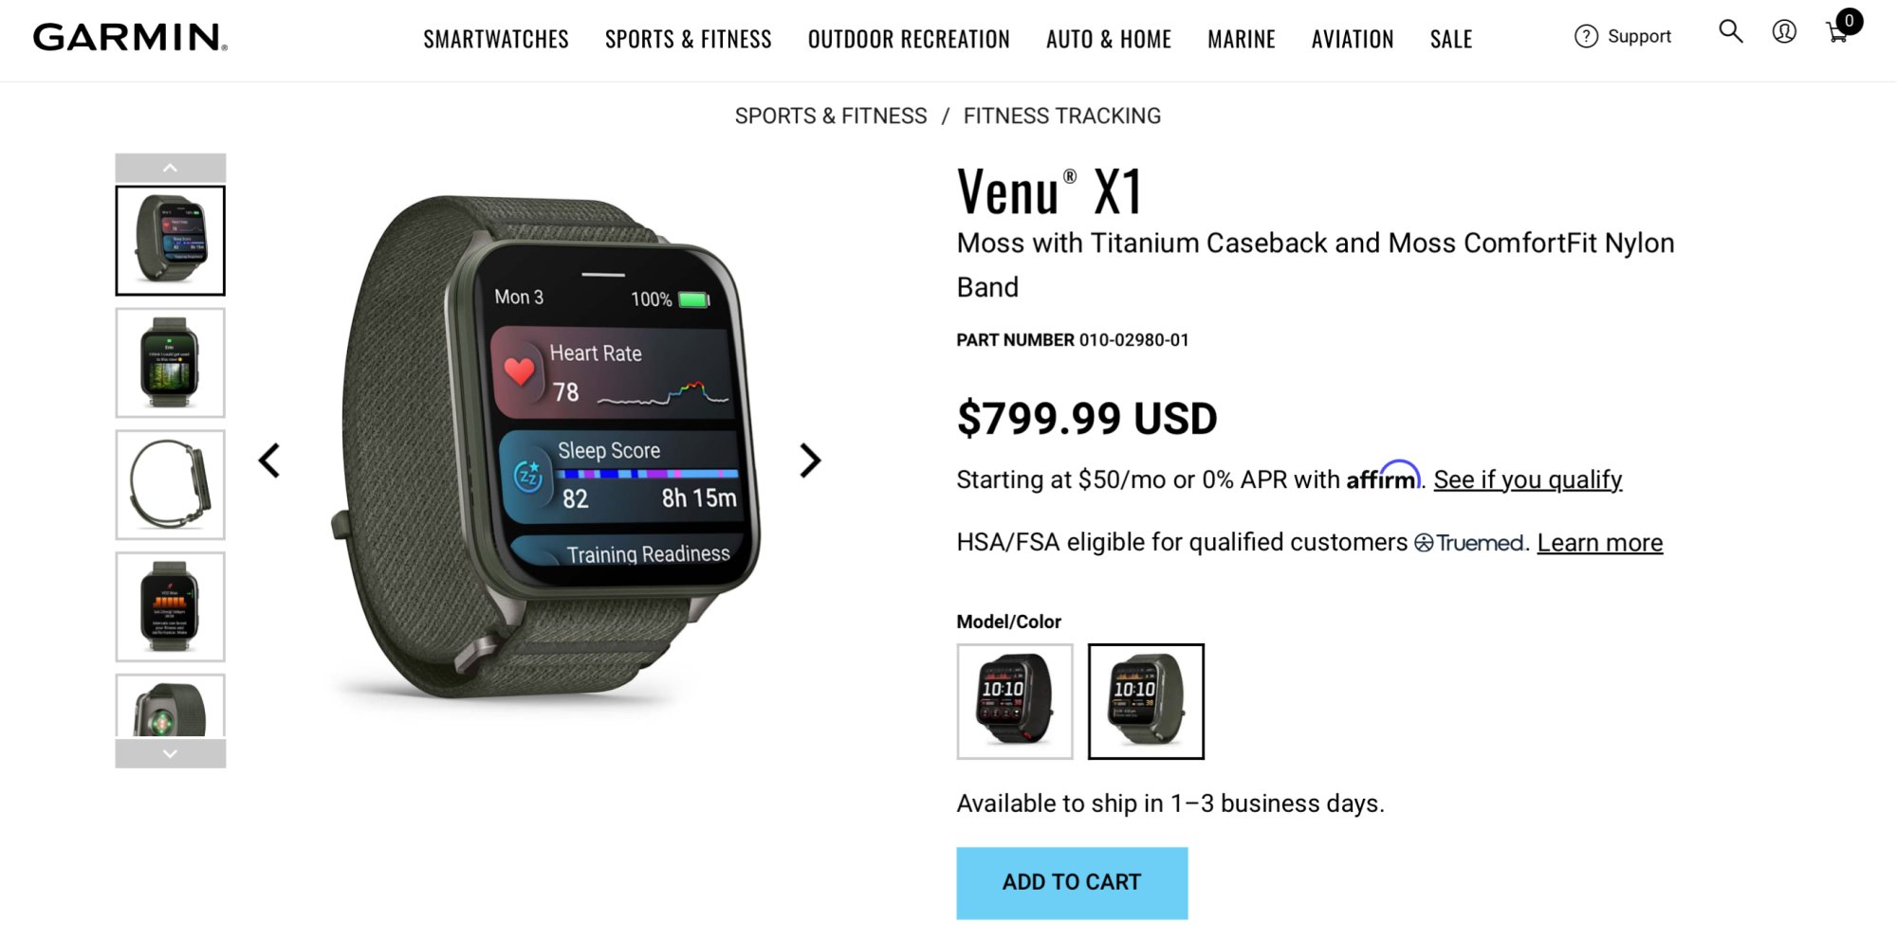This screenshot has height=939, width=1897.
Task: Expand thumbnail list downward with chevron
Action: coord(171,754)
